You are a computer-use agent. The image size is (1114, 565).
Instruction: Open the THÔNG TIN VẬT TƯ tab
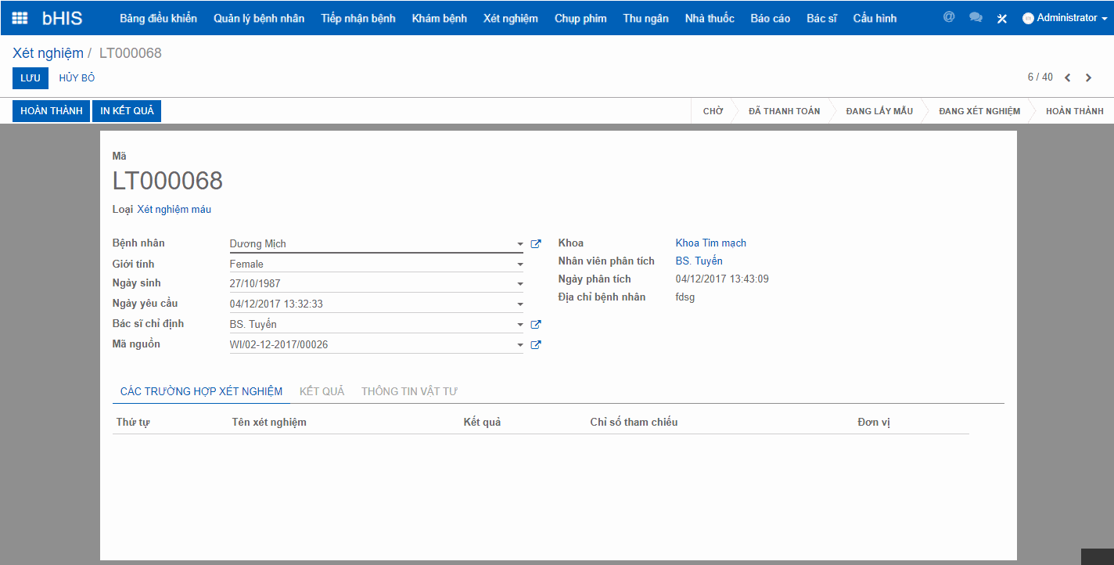pyautogui.click(x=408, y=391)
